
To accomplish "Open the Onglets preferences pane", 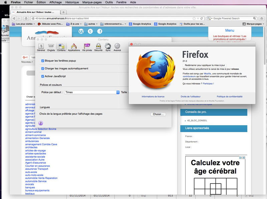I will tap(51, 47).
